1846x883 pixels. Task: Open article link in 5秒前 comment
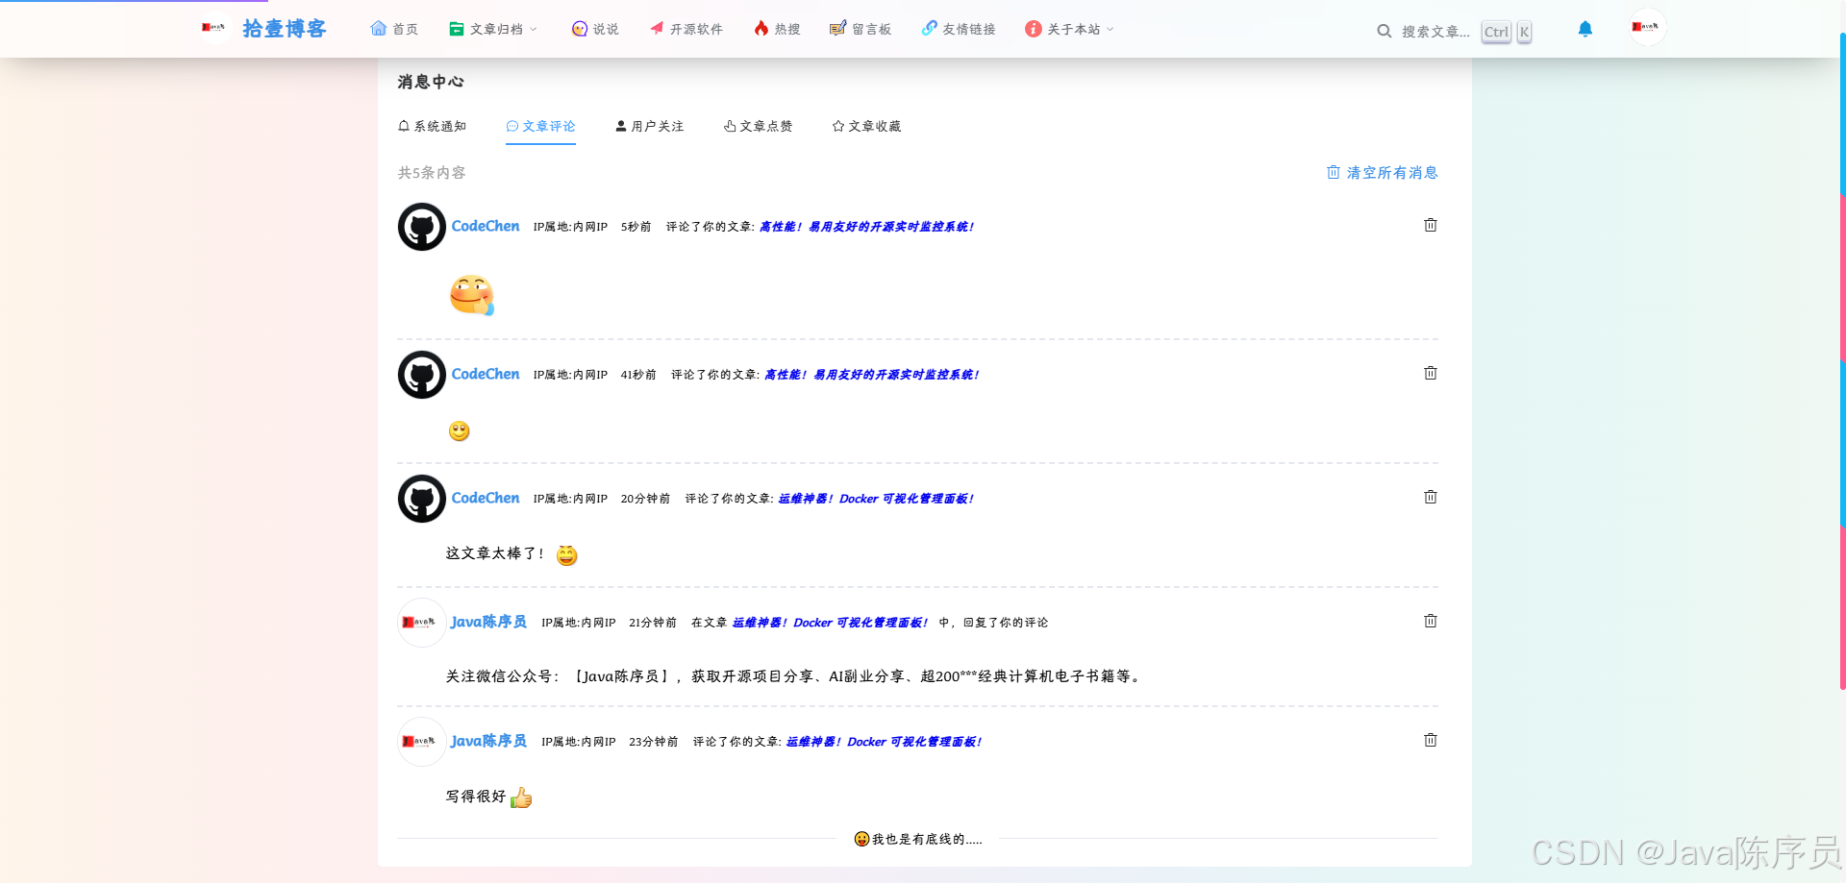click(866, 227)
